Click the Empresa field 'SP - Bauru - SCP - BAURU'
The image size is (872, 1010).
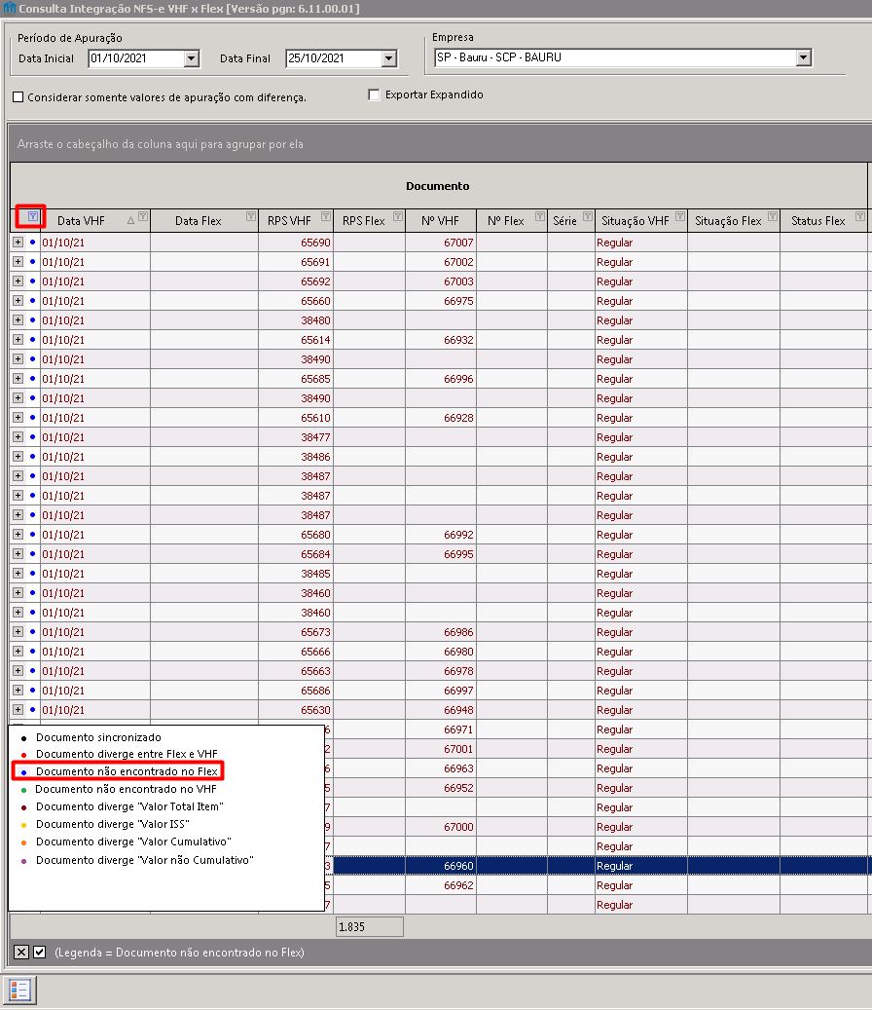point(615,58)
